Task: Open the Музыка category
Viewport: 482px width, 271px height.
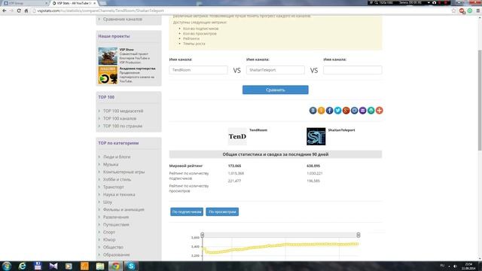Action: (111, 164)
